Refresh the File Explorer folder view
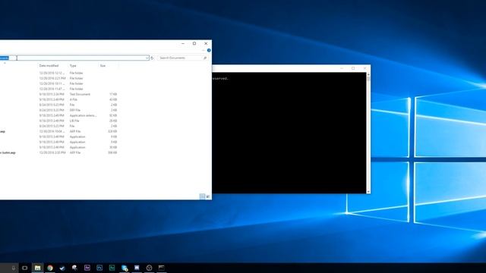Viewport: 486px width, 273px height. tap(152, 58)
